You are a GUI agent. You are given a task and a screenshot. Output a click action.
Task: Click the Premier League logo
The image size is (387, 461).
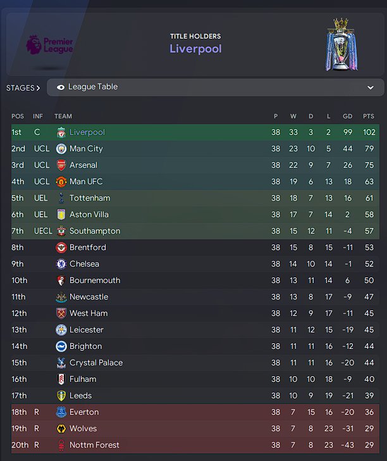[49, 46]
